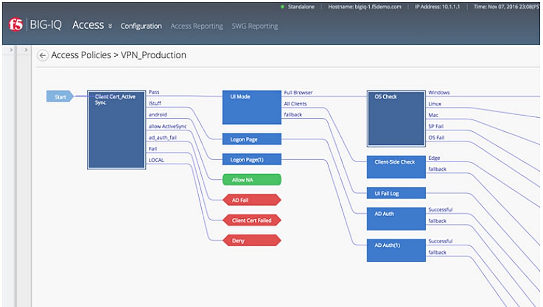Image resolution: width=543 pixels, height=307 pixels.
Task: Select the AD Auth node
Action: click(x=396, y=218)
